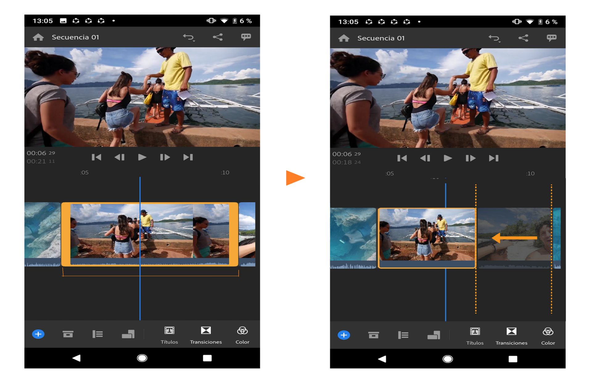Tap the Secuencia 01 title
592x382 pixels.
pyautogui.click(x=75, y=37)
